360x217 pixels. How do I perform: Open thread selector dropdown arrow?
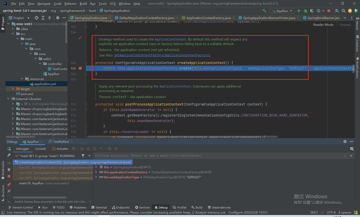[x=89, y=156]
